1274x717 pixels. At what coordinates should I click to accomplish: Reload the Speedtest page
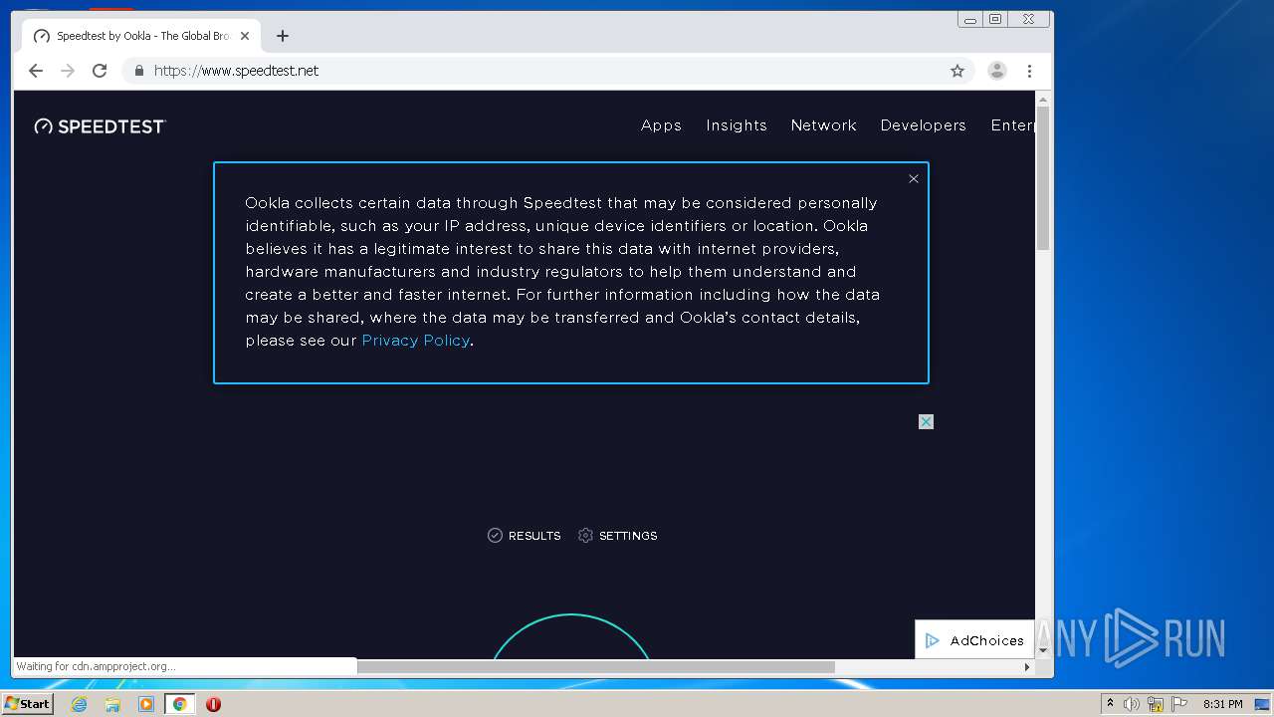100,71
